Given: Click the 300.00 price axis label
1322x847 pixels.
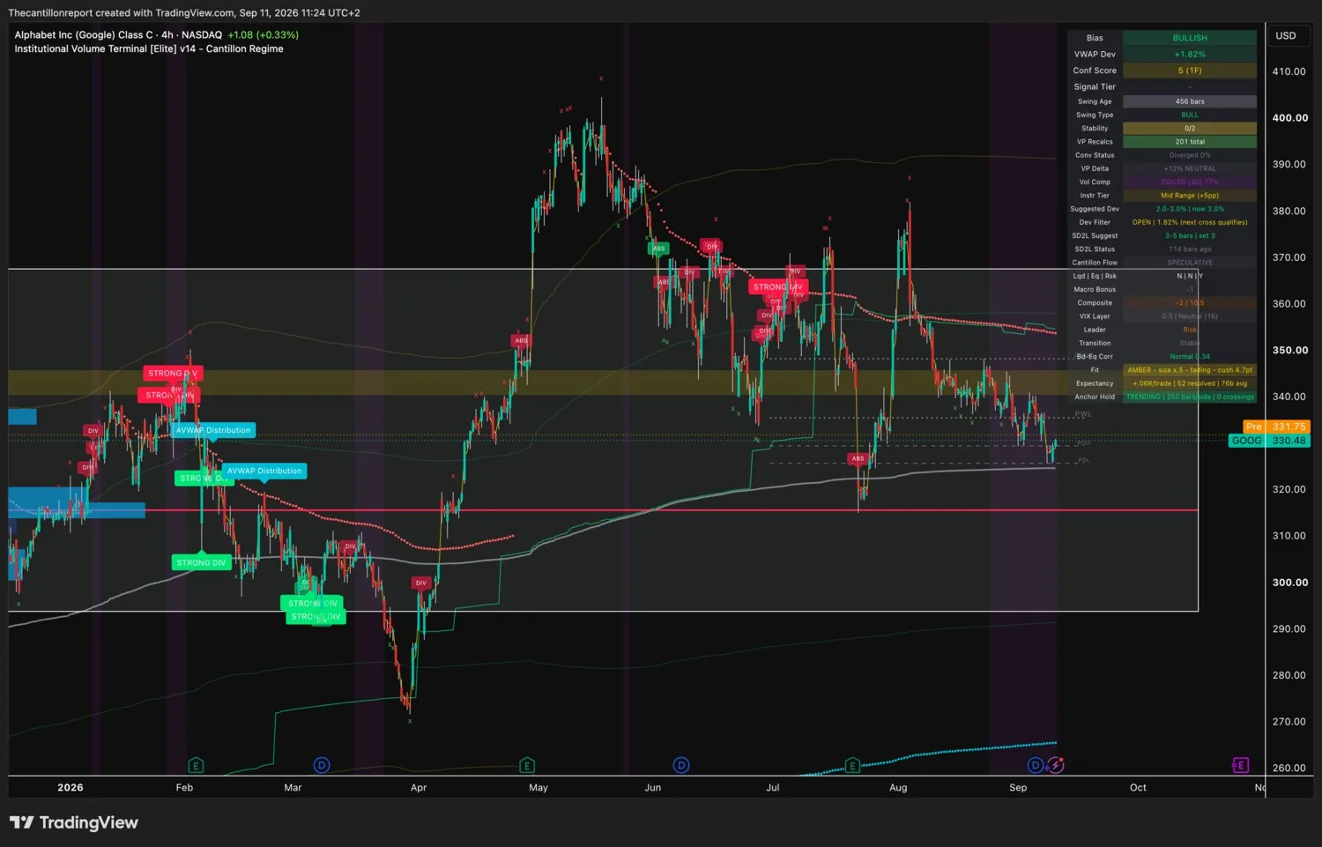Looking at the screenshot, I should pos(1290,583).
